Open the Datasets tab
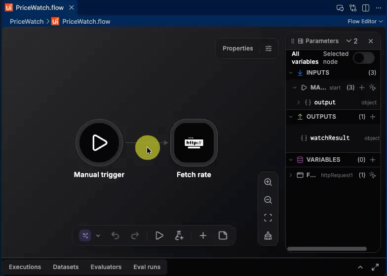Viewport: 387px width, 276px height. (66, 267)
